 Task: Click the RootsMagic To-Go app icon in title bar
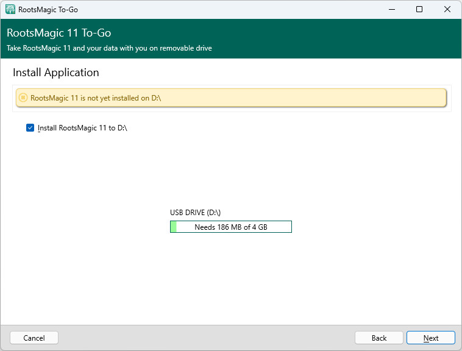pyautogui.click(x=10, y=9)
